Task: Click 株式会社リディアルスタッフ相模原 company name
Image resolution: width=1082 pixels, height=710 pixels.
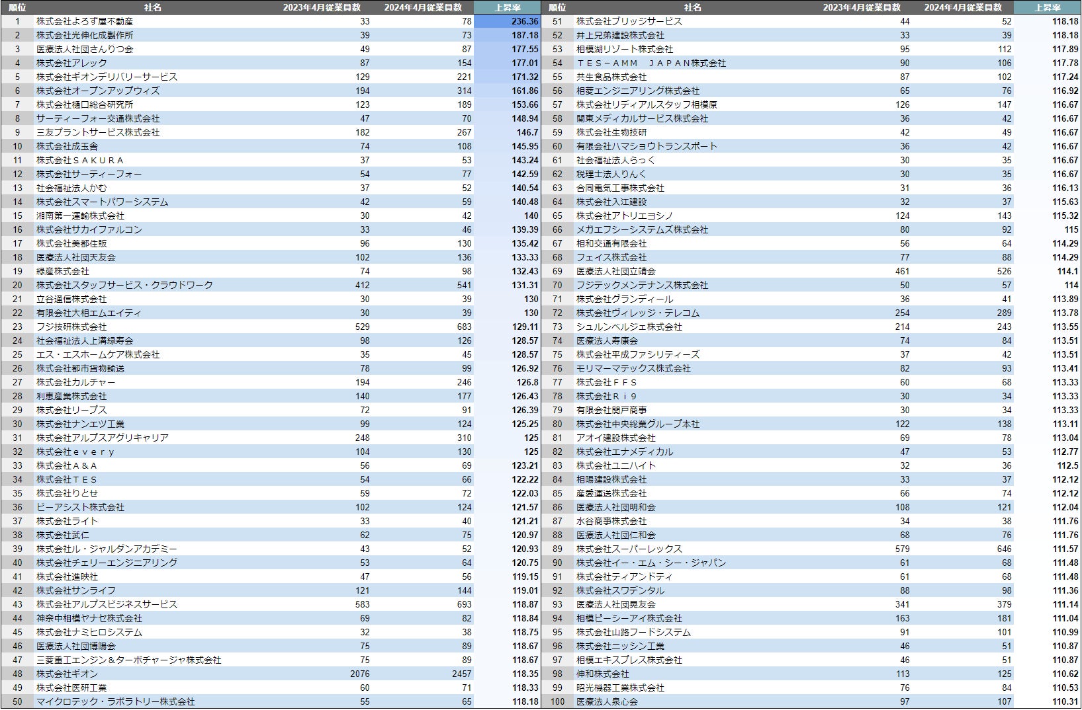Action: click(x=647, y=104)
